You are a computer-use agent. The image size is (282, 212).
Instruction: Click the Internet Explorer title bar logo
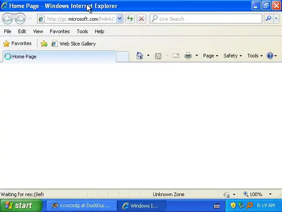coord(4,5)
